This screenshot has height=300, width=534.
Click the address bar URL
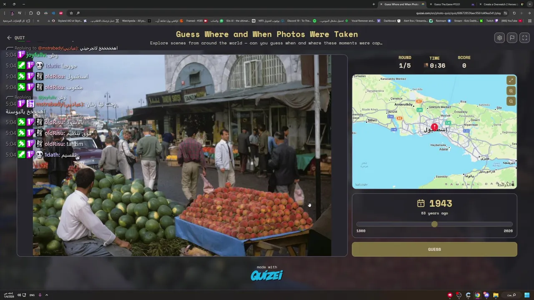(458, 13)
